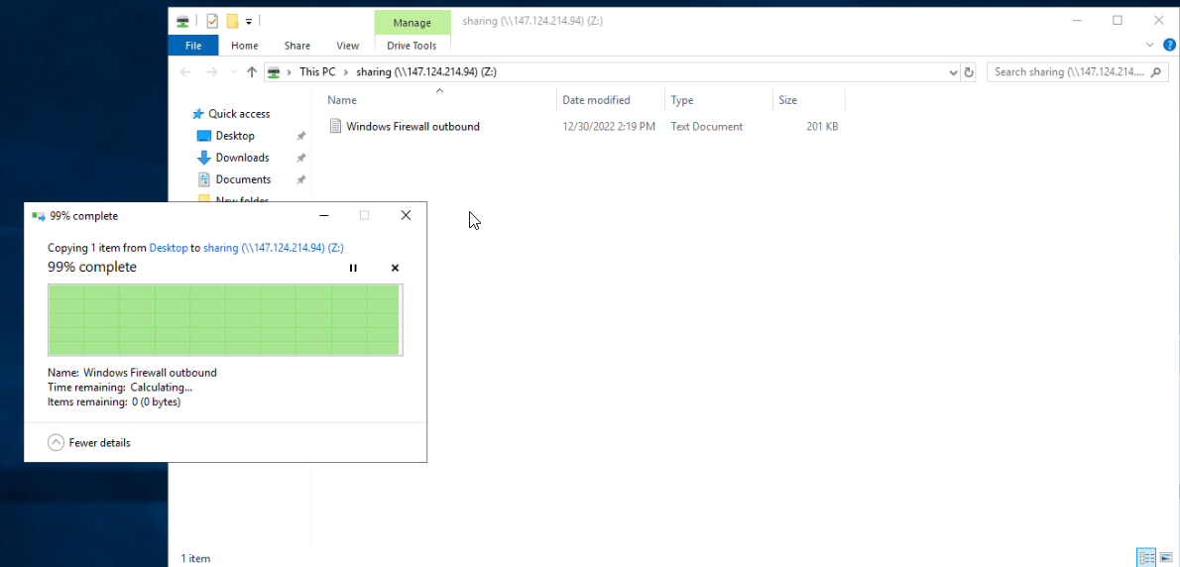Click the New folder icon in title bar
This screenshot has width=1180, height=567.
coord(232,21)
